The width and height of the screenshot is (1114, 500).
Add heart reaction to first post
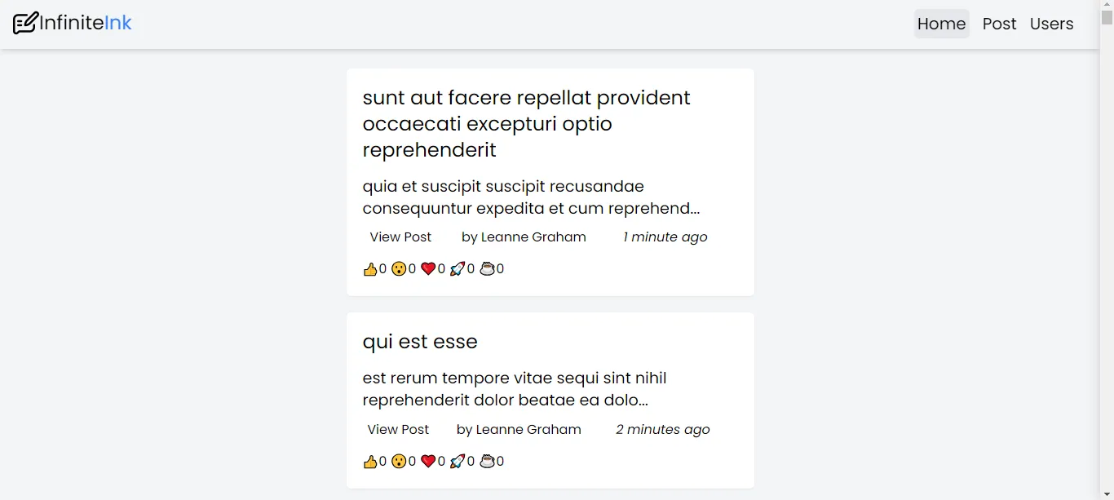(x=433, y=269)
